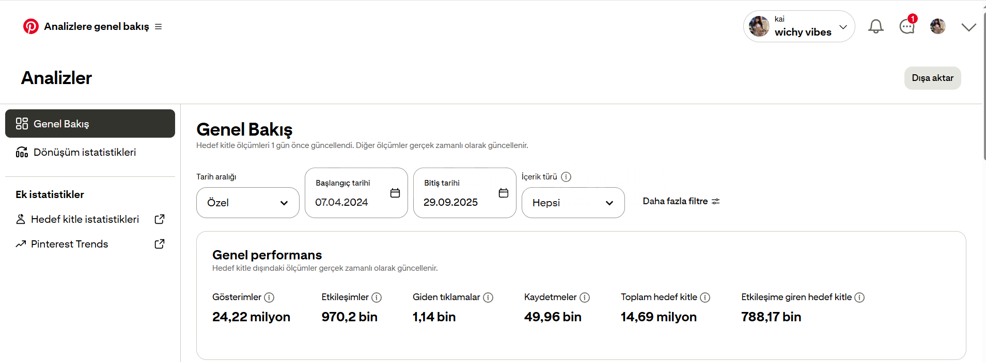Click the Gösterimler info icon

pyautogui.click(x=269, y=298)
